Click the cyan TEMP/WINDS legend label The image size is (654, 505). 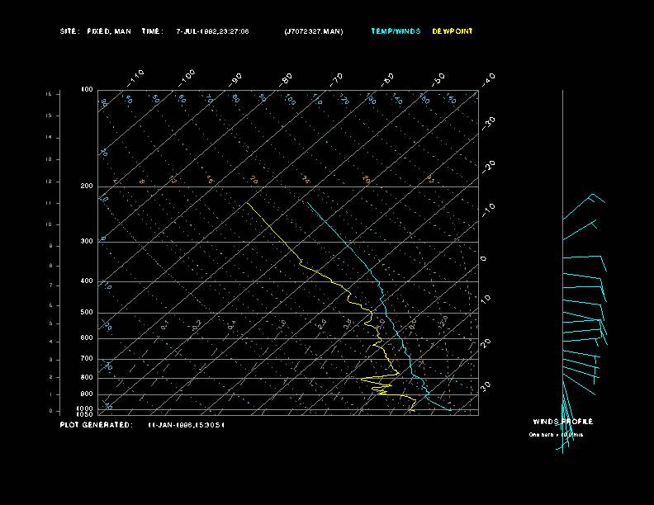pyautogui.click(x=396, y=31)
